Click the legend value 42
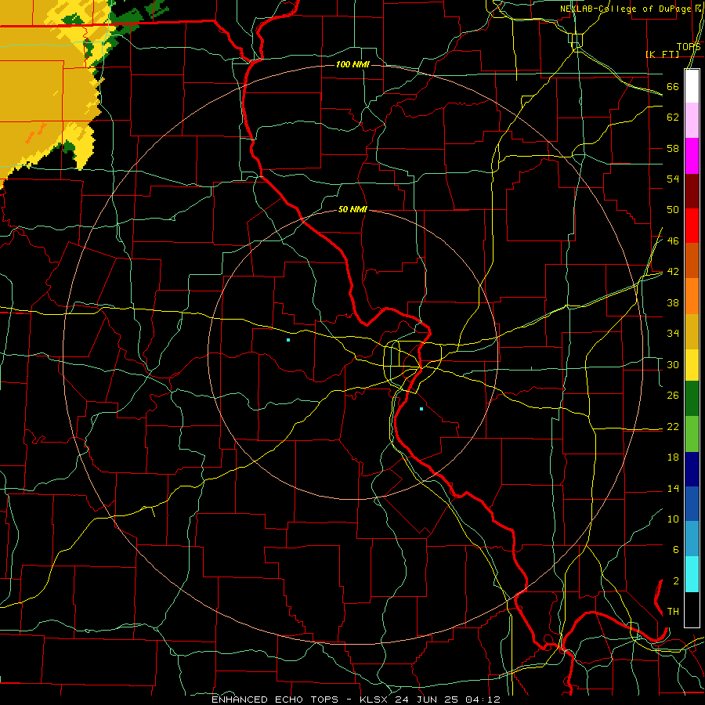Screen dimensions: 705x705 (673, 271)
